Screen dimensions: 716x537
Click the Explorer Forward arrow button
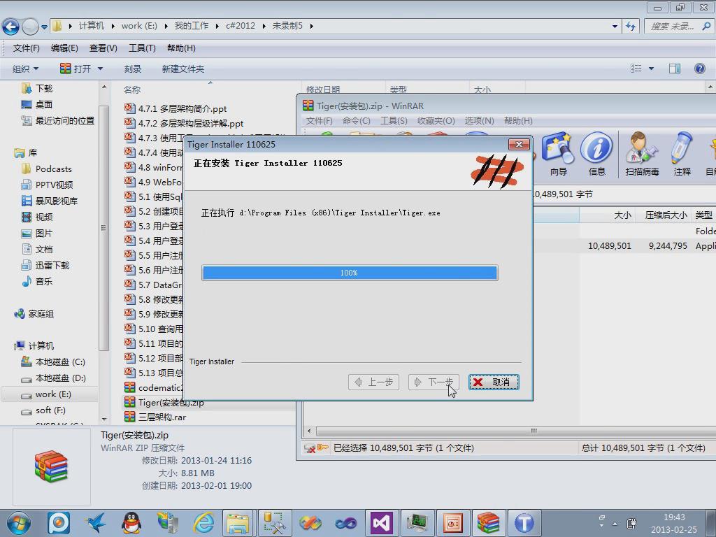coord(30,27)
